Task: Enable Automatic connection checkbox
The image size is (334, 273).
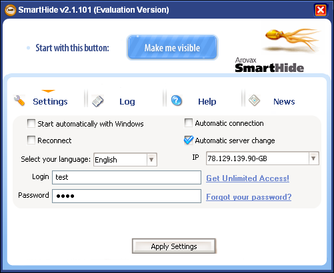Action: coord(189,123)
